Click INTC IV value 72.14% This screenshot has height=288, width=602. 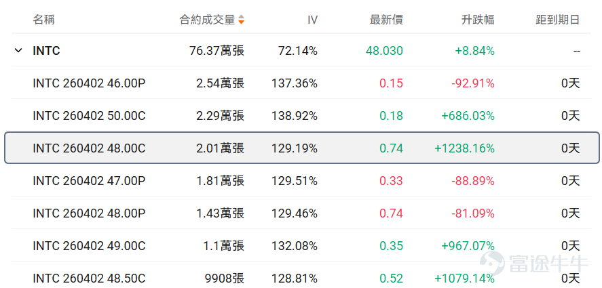tap(298, 51)
